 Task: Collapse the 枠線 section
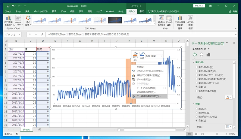pos(194,104)
